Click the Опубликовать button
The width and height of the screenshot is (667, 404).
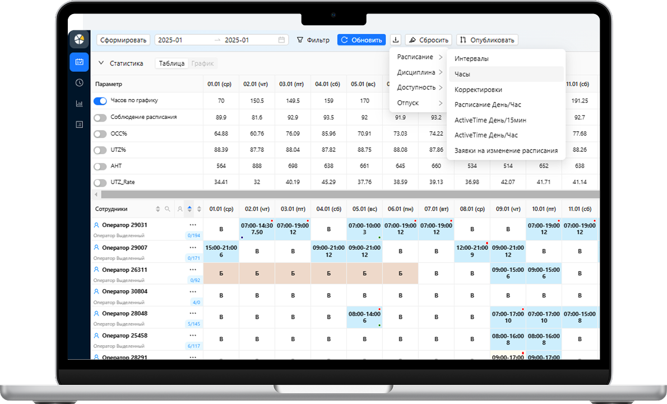point(487,40)
